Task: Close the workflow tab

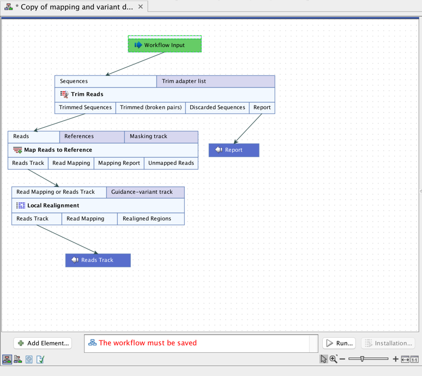Action: (141, 7)
